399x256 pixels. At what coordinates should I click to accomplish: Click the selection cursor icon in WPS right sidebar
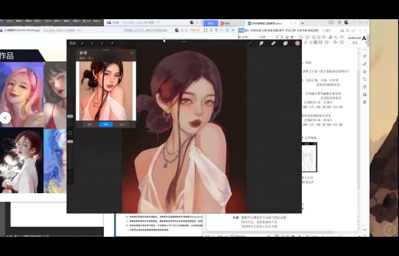click(365, 71)
